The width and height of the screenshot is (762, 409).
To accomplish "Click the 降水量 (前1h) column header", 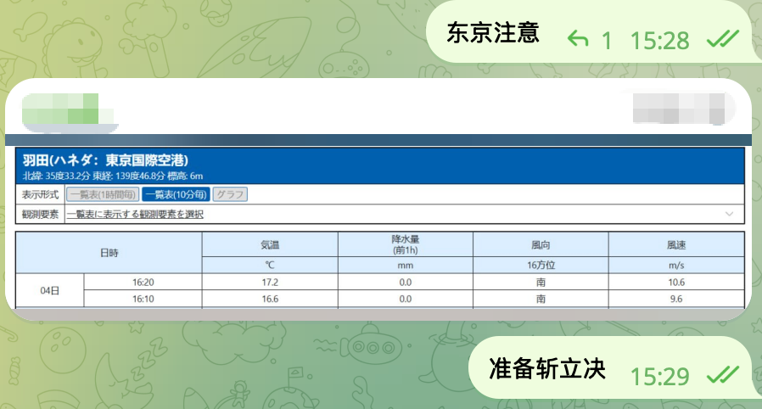I will tap(406, 244).
